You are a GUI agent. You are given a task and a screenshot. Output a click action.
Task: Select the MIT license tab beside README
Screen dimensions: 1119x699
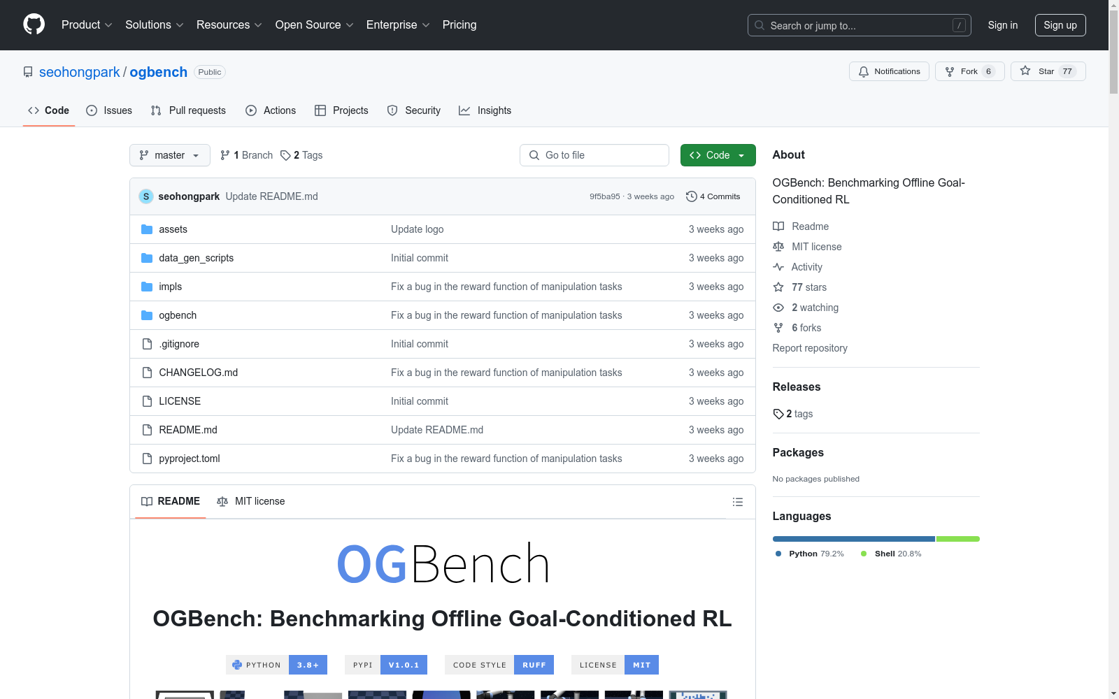pyautogui.click(x=251, y=501)
